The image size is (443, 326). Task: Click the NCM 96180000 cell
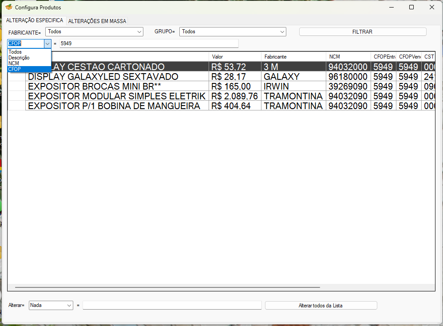[348, 76]
